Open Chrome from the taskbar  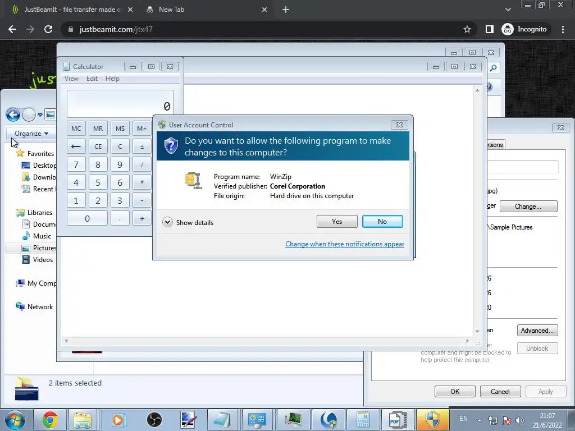(50, 420)
